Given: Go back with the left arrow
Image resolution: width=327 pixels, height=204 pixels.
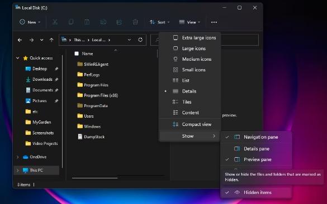Looking at the screenshot, I should point(20,40).
